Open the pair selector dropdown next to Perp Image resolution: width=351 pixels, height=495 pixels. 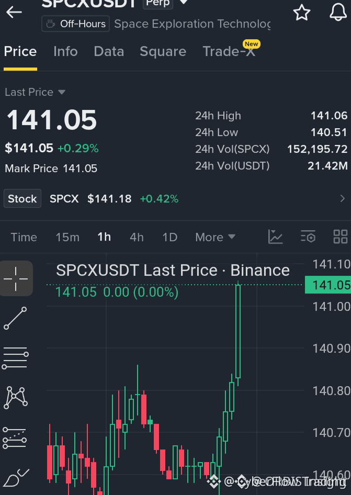(x=183, y=3)
